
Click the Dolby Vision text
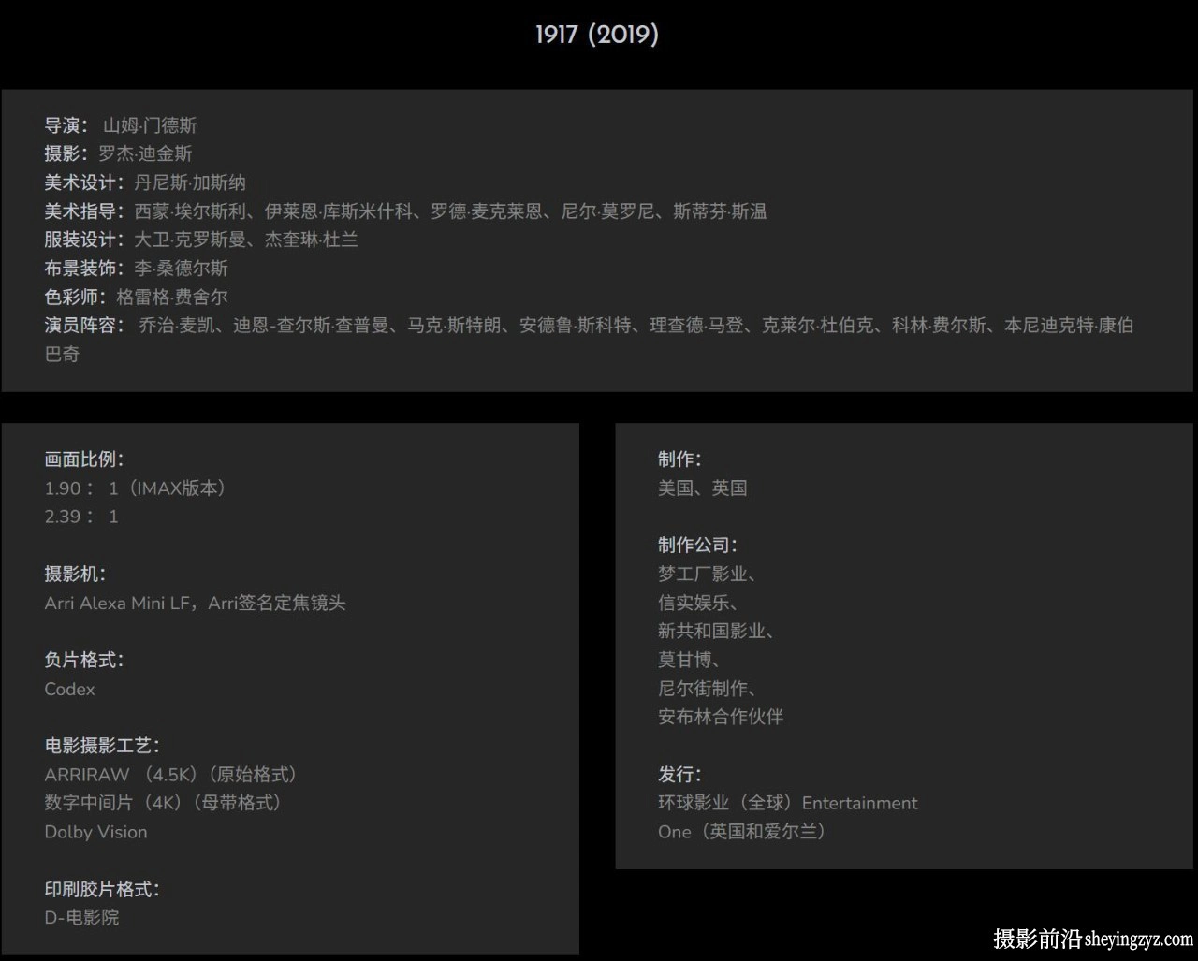click(95, 832)
